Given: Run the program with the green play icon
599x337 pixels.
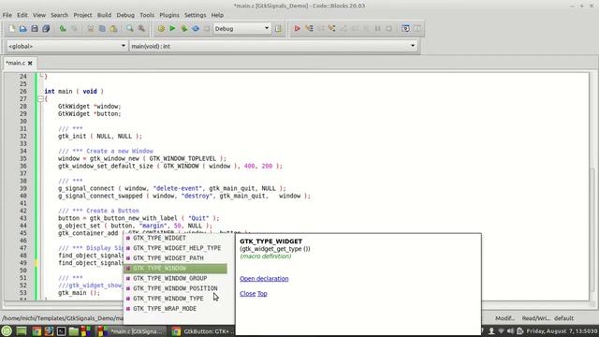Looking at the screenshot, I should 172,29.
